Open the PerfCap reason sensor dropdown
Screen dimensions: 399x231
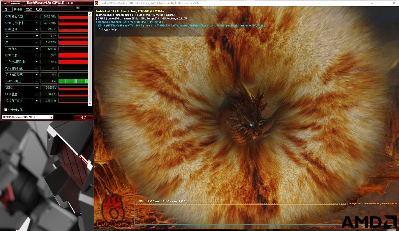click(37, 81)
